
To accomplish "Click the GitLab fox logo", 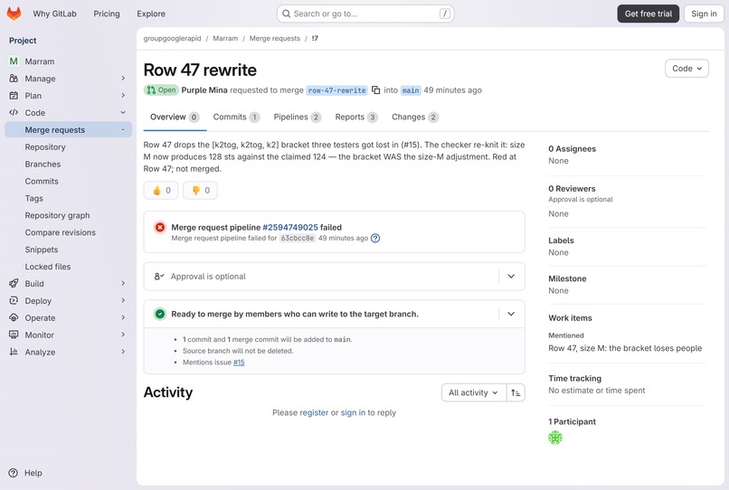I will 14,14.
